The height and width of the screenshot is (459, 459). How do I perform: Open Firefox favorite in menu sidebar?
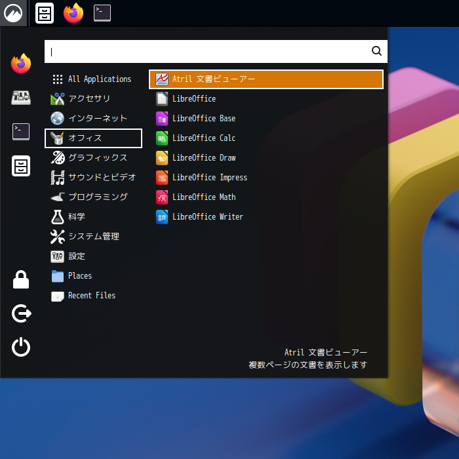21,64
